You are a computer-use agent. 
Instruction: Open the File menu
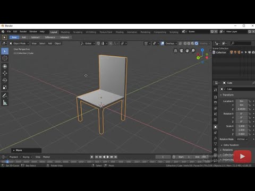pyautogui.click(x=9, y=32)
